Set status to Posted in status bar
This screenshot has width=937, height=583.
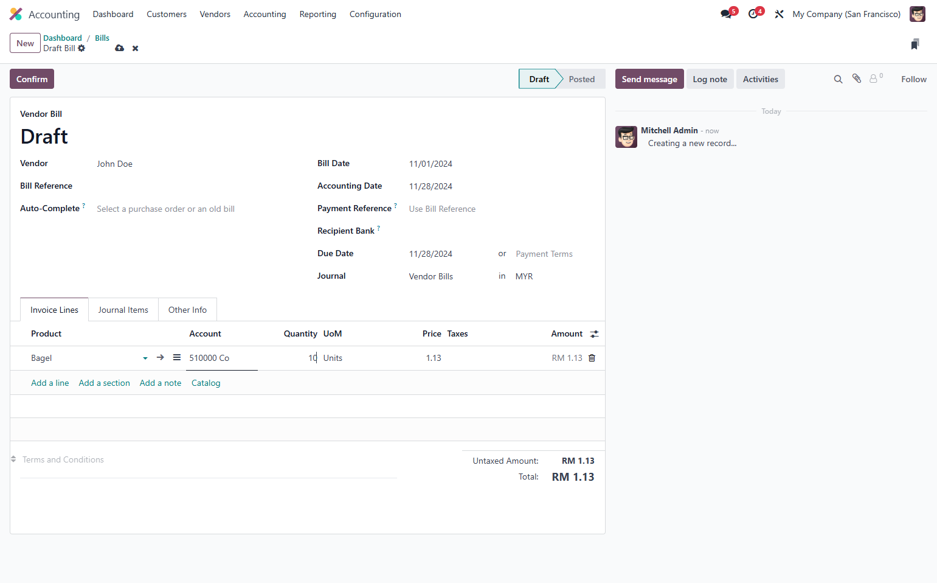tap(582, 79)
